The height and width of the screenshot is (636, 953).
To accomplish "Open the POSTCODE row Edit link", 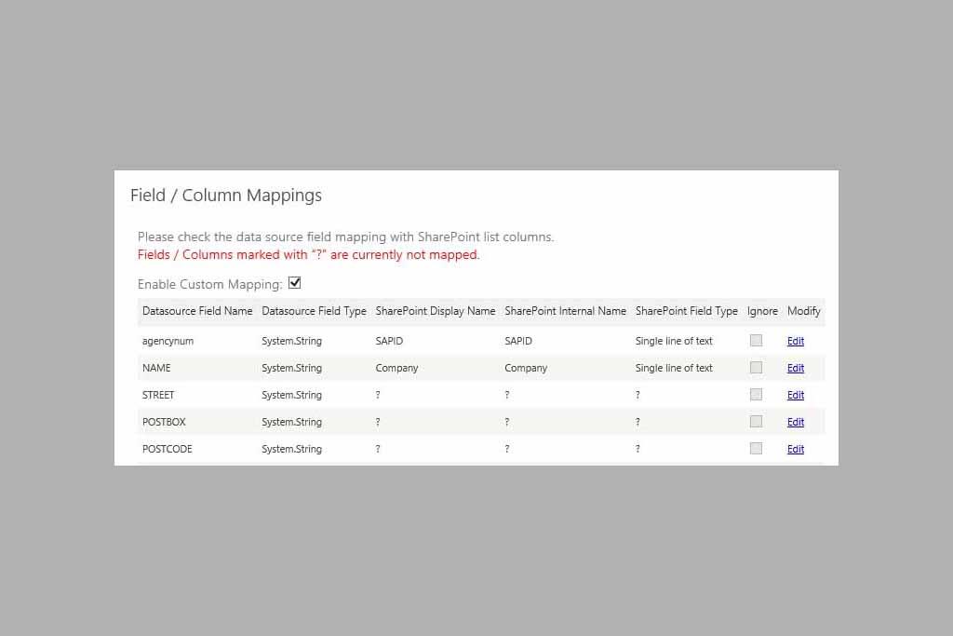I will (795, 450).
